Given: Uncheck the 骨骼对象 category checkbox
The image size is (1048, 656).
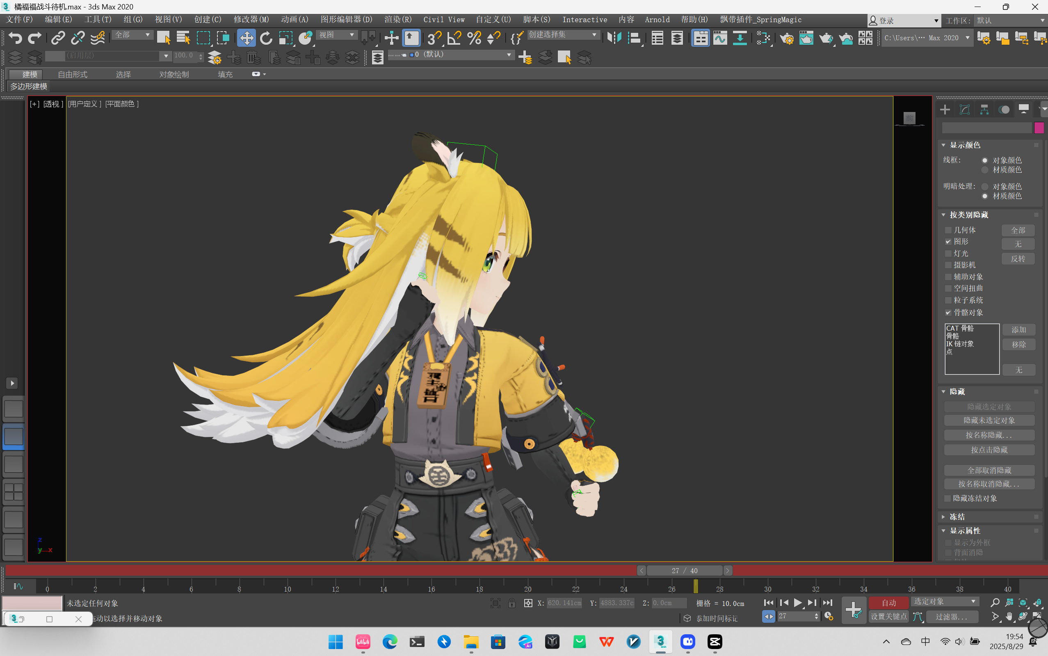Looking at the screenshot, I should click(x=948, y=312).
